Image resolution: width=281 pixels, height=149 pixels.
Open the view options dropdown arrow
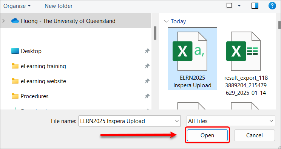(239, 6)
